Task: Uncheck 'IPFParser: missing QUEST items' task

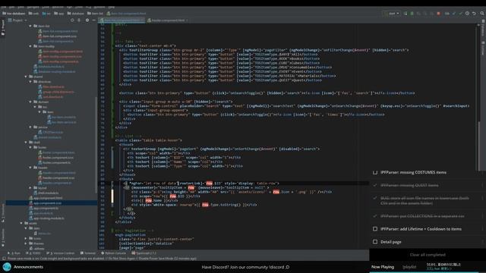Action: (x=375, y=185)
